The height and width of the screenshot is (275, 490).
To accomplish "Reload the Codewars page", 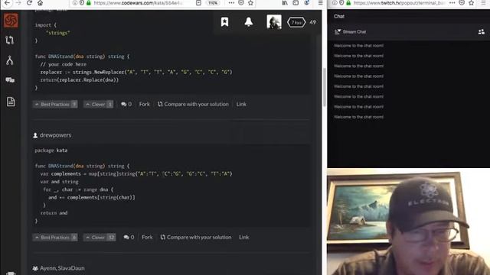I will pyautogui.click(x=29, y=3).
